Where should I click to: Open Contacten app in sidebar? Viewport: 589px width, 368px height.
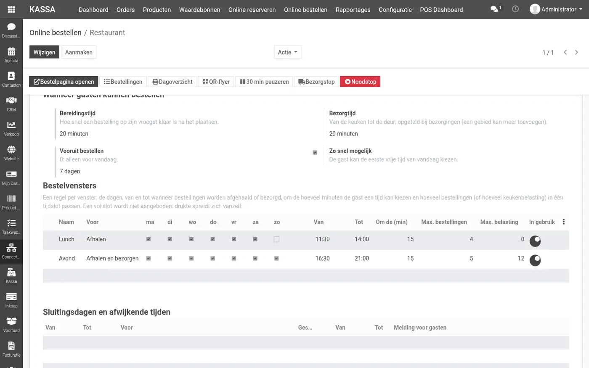point(11,79)
